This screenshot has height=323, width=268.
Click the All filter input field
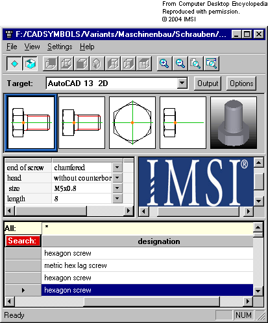click(x=147, y=228)
